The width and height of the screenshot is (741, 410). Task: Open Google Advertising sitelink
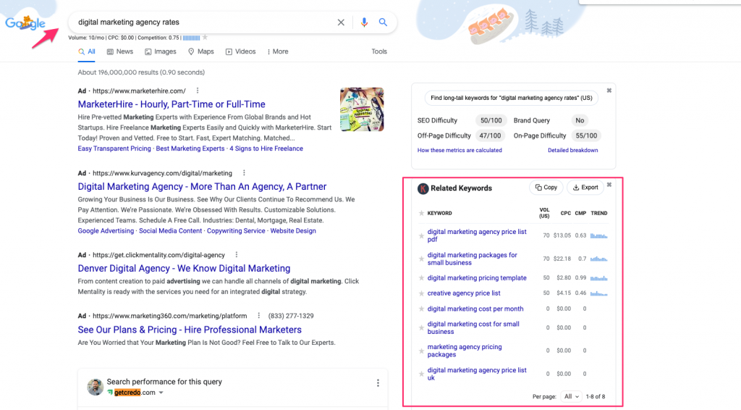click(x=106, y=231)
